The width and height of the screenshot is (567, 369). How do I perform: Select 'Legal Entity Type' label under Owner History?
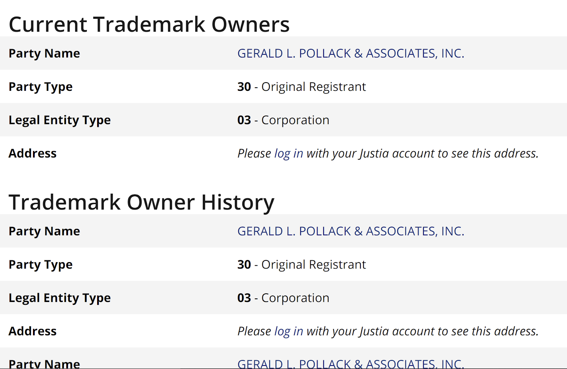pyautogui.click(x=60, y=298)
